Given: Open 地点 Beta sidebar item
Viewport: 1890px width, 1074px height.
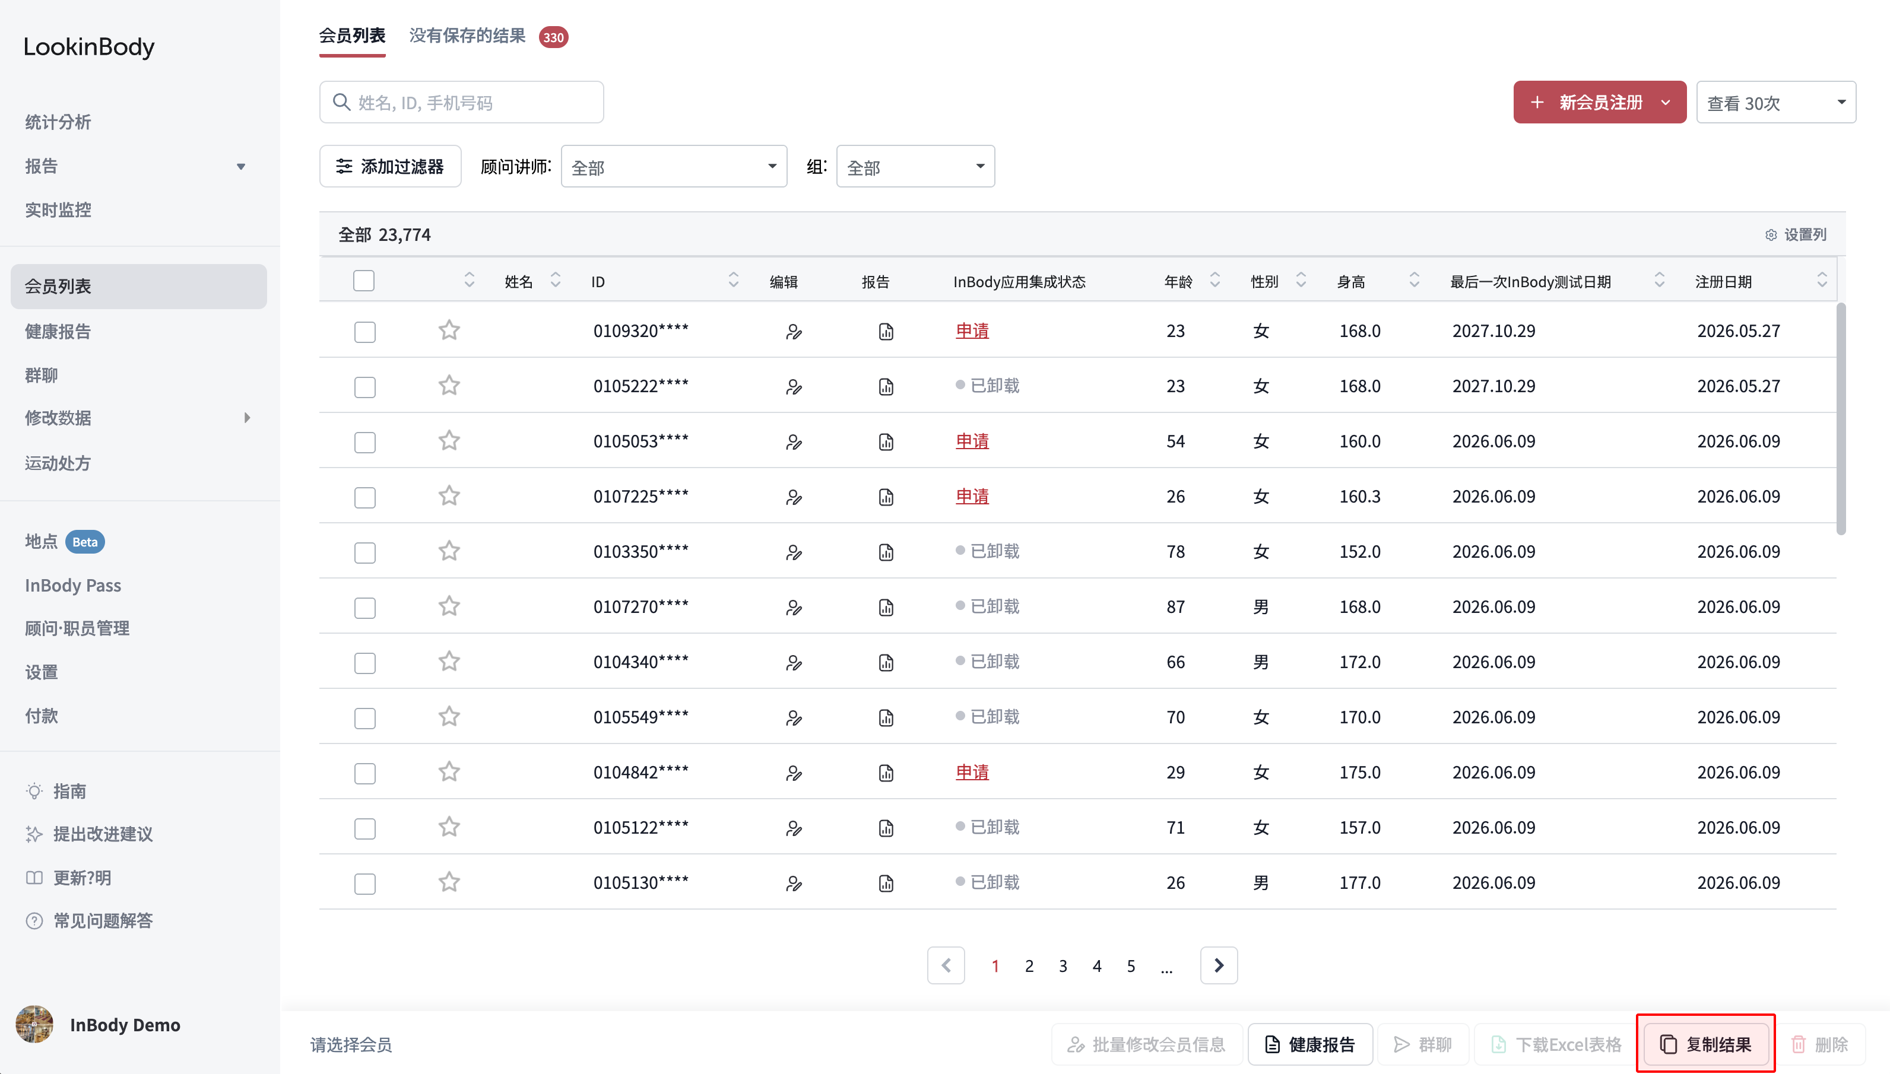Looking at the screenshot, I should click(x=65, y=541).
